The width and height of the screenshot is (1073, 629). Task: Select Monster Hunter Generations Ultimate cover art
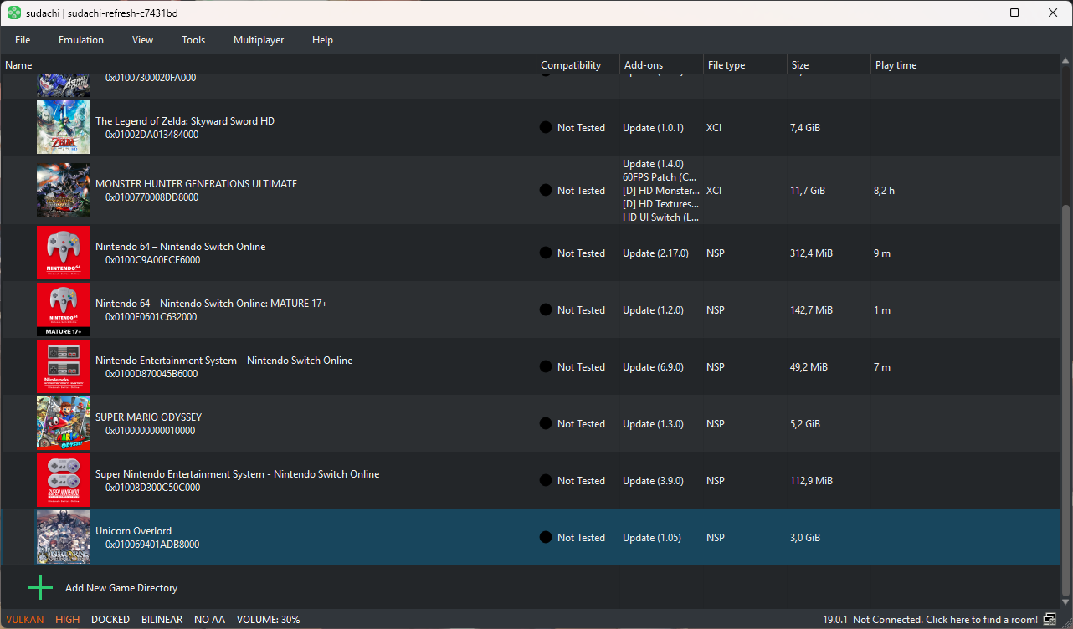[x=64, y=190]
